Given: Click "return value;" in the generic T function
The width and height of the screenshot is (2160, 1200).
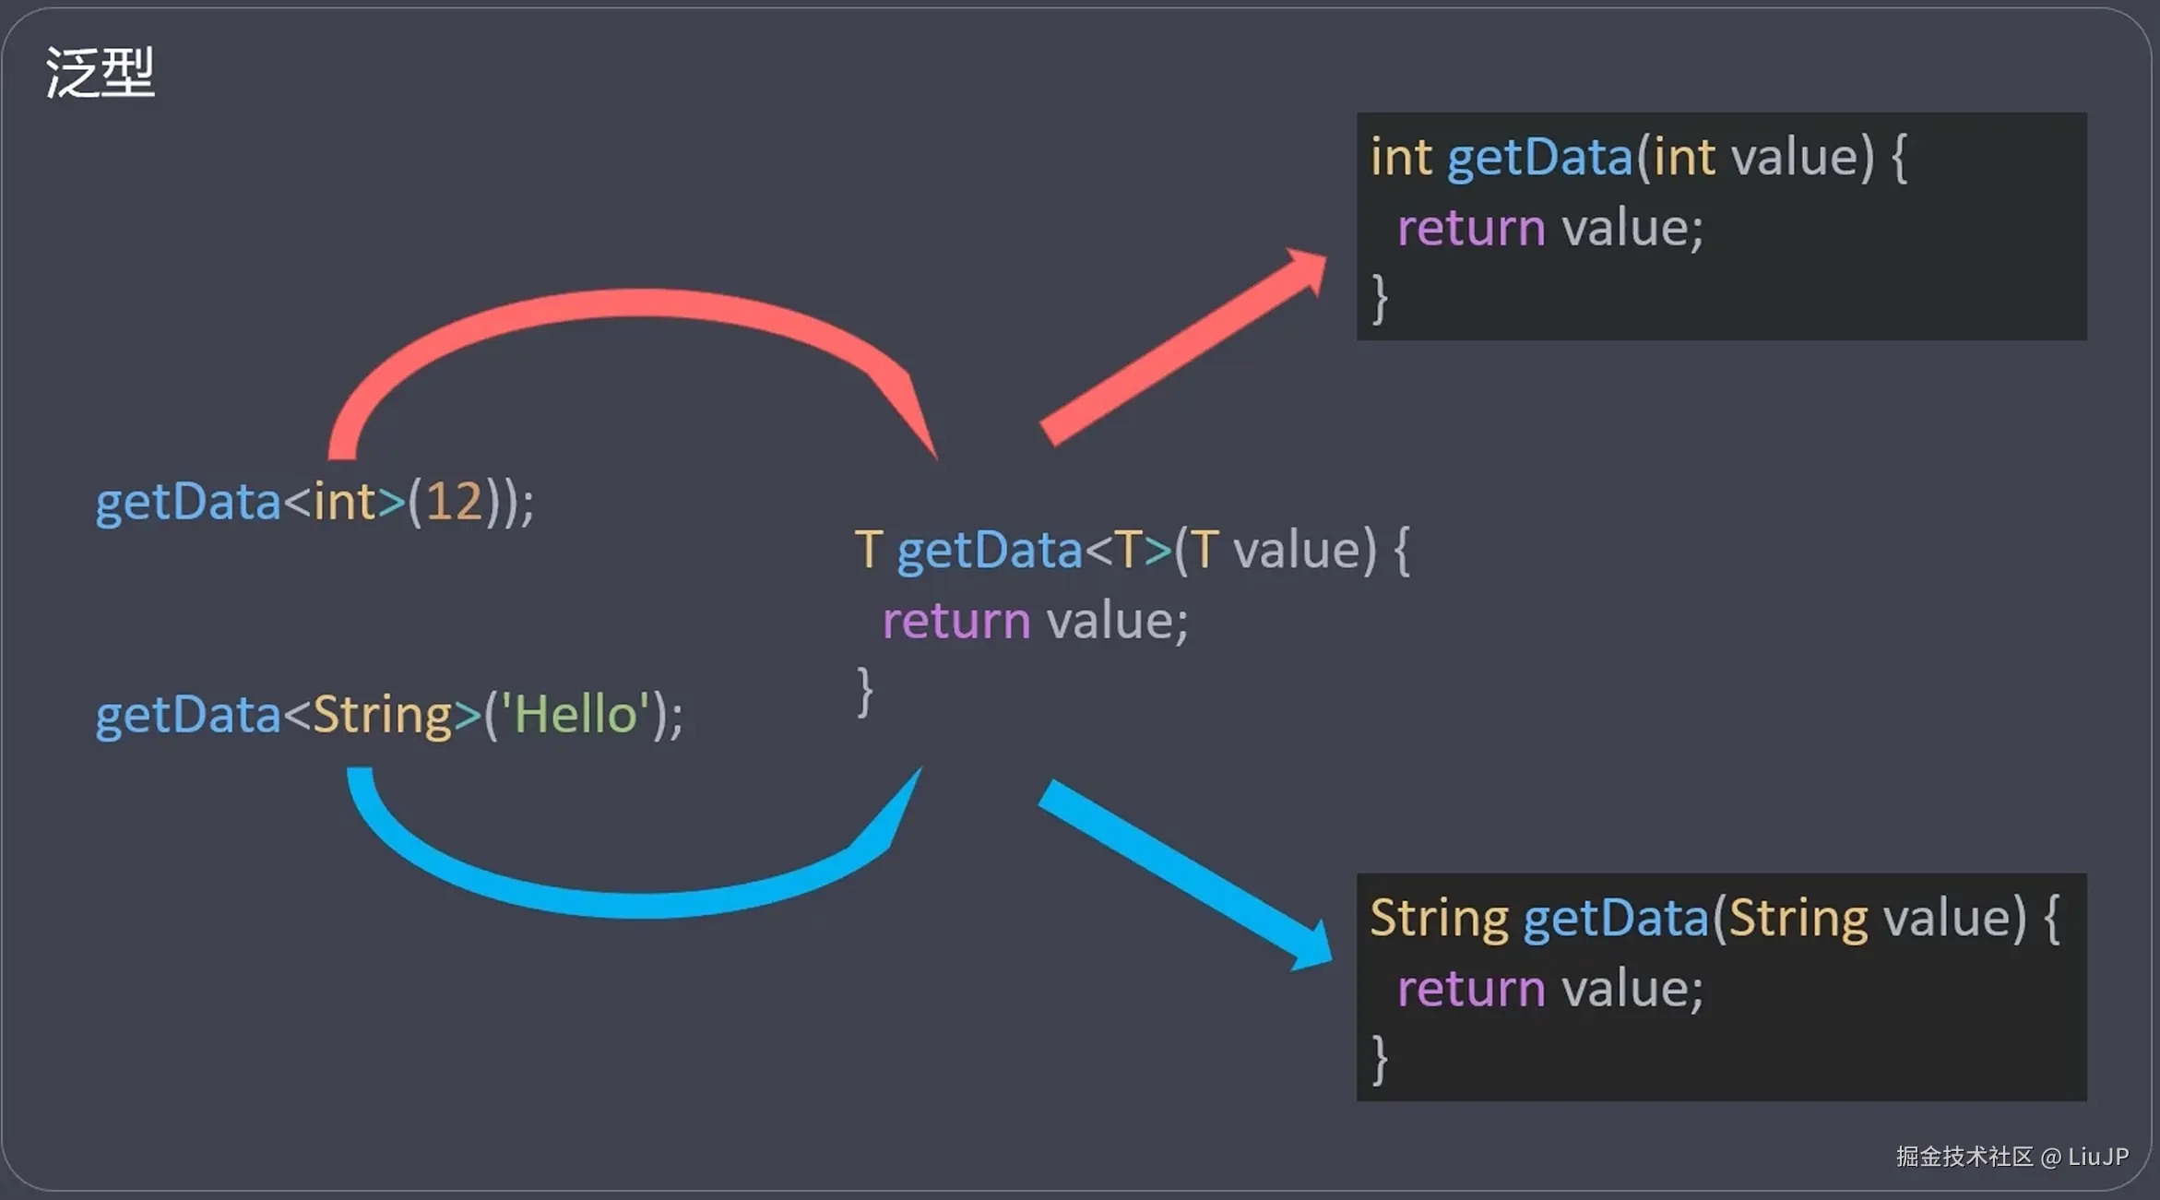Looking at the screenshot, I should click(1035, 621).
